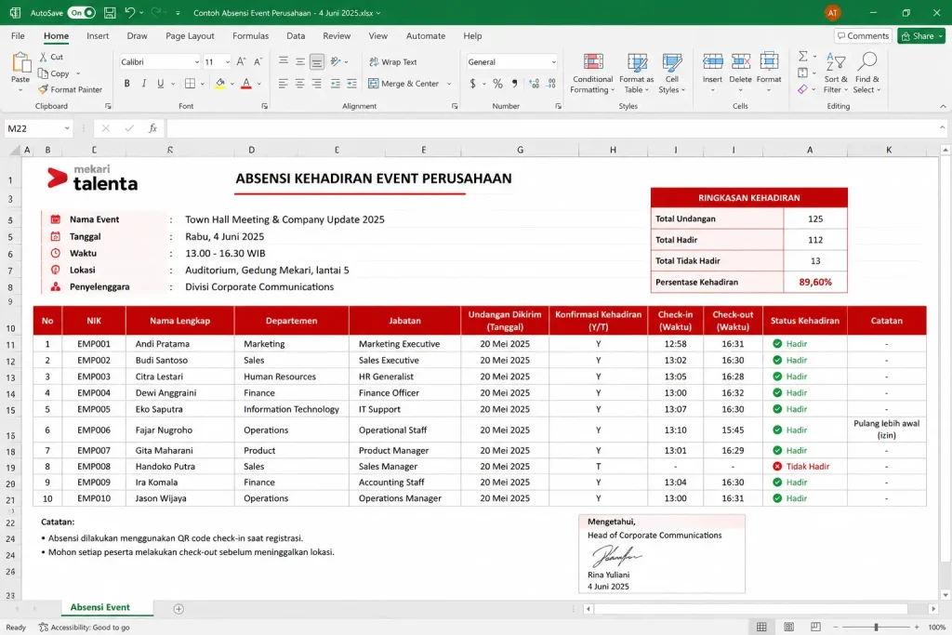Toggle AutoSave switch

coord(82,13)
